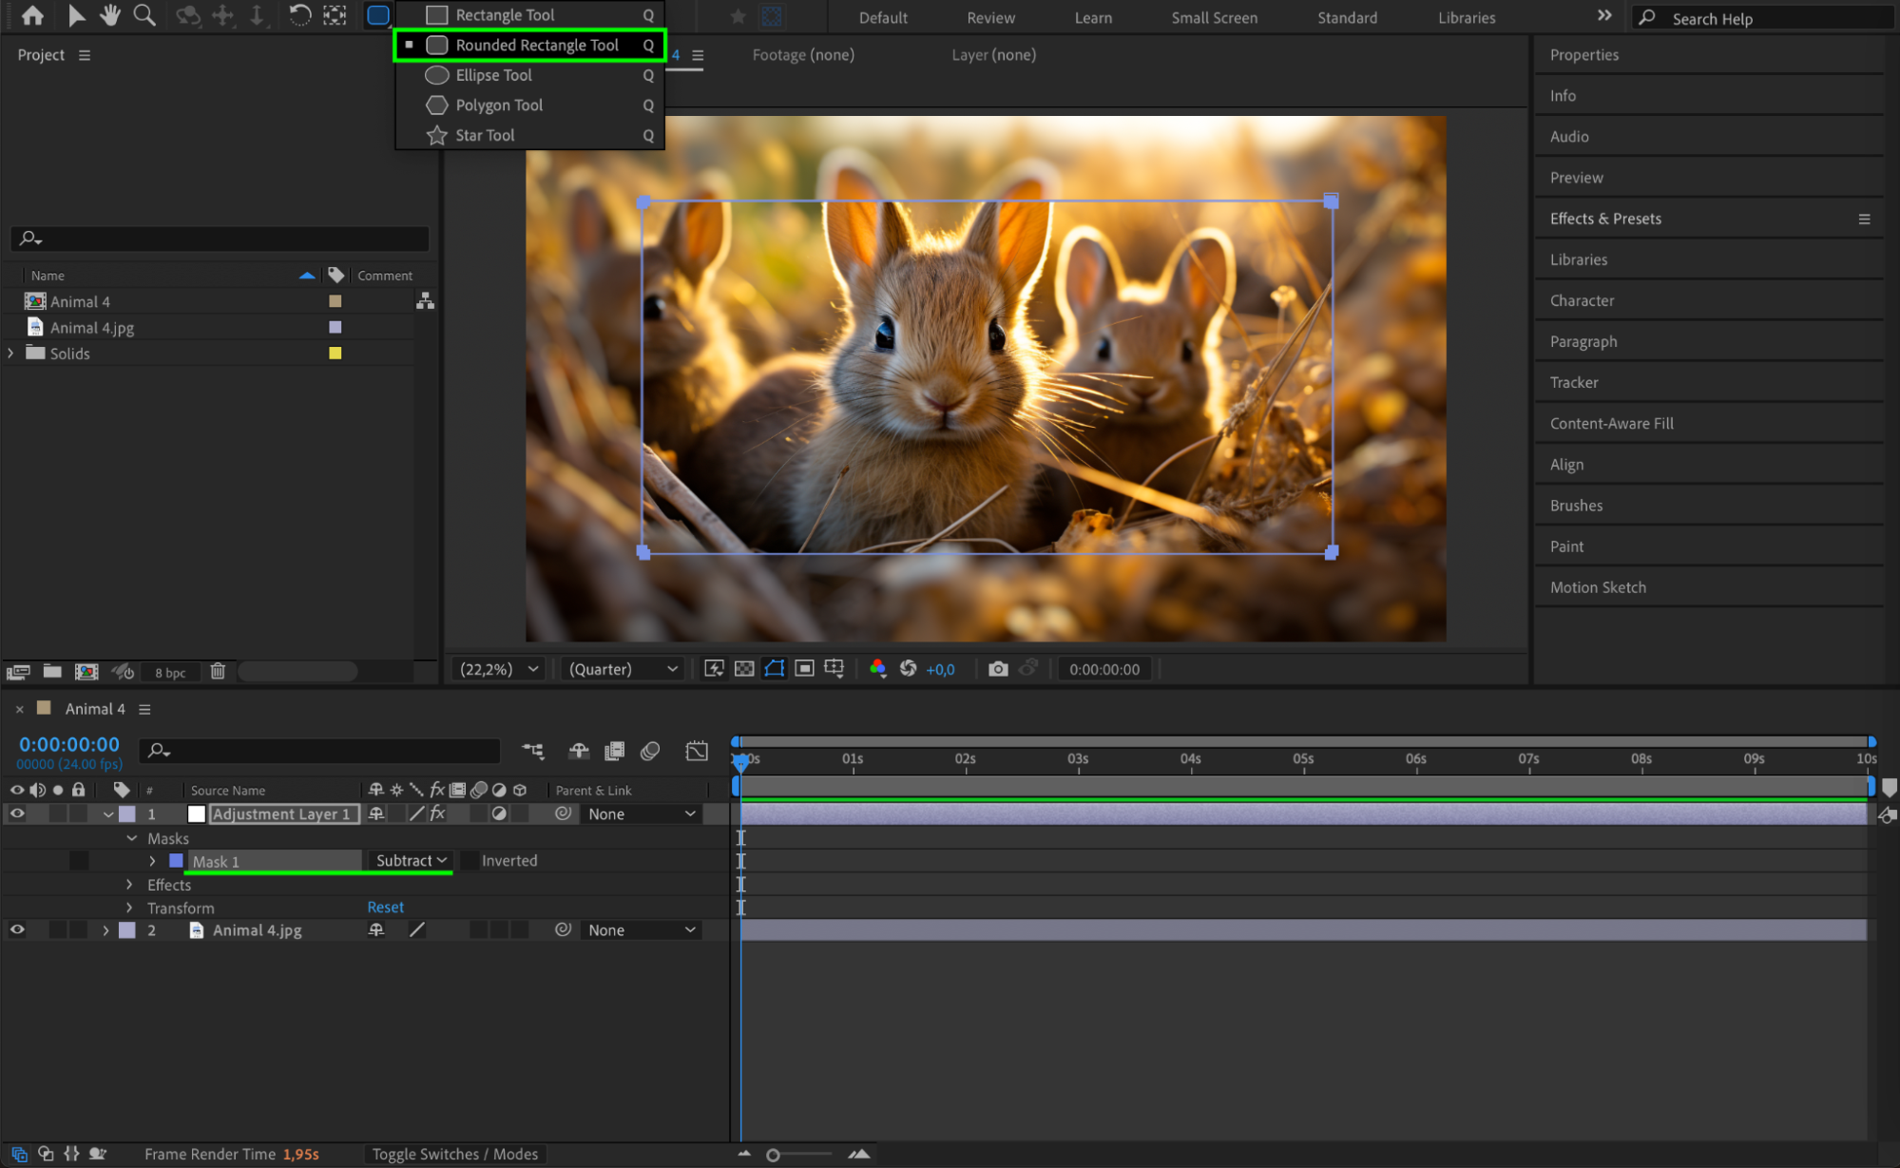
Task: Expand the Solids folder
Action: point(11,353)
